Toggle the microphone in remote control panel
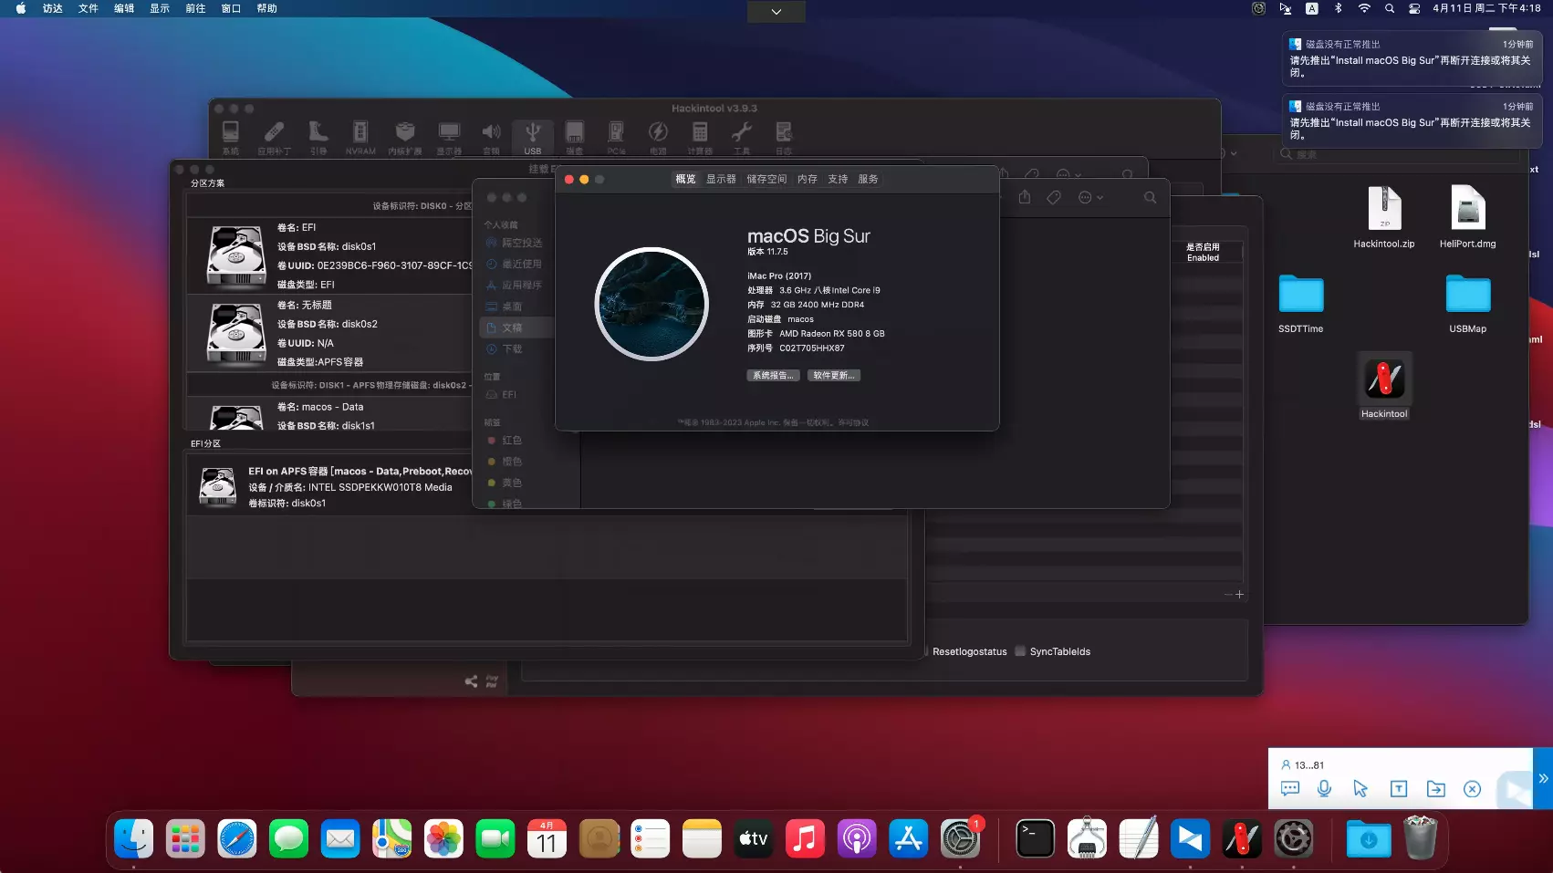This screenshot has height=873, width=1553. [x=1324, y=789]
